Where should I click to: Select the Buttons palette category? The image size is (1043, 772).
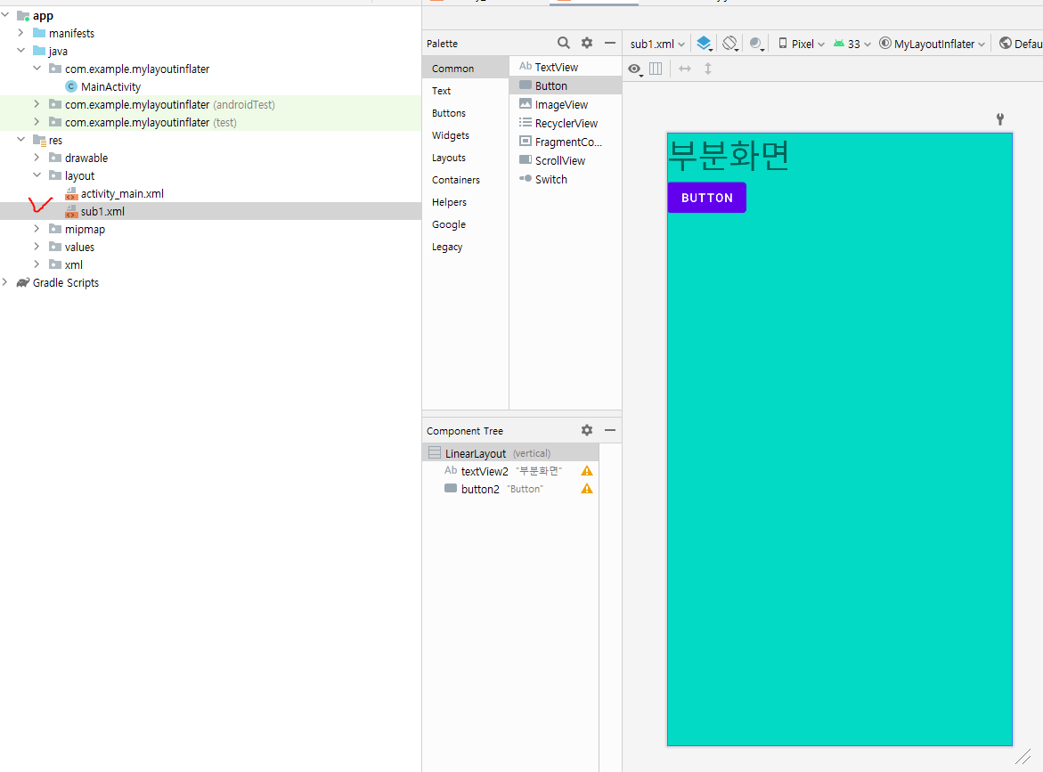pyautogui.click(x=465, y=113)
